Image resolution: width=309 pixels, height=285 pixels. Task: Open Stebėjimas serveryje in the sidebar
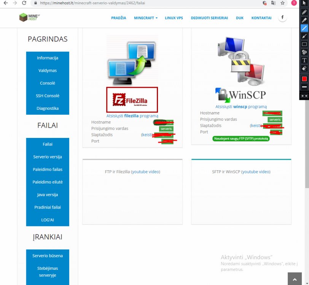pyautogui.click(x=48, y=272)
